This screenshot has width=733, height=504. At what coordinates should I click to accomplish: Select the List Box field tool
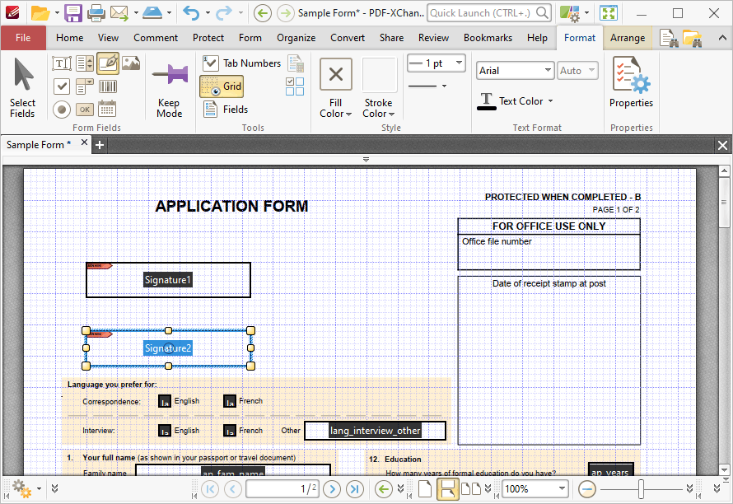pyautogui.click(x=85, y=63)
